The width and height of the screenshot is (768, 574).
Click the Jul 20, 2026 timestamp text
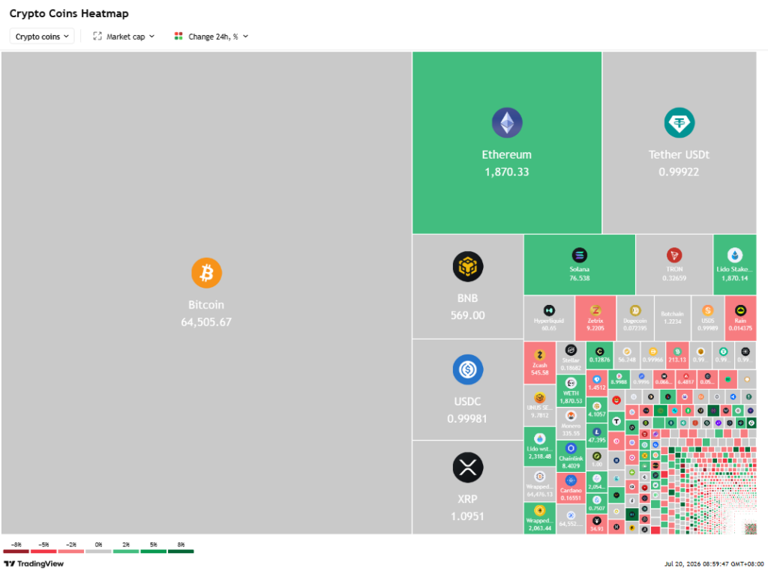(714, 564)
